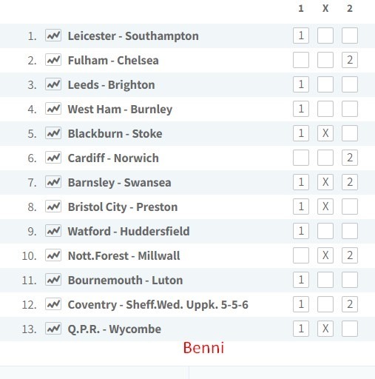The image size is (375, 379).
Task: Open stats icon for Barnsley - Swansea
Action: pos(53,182)
